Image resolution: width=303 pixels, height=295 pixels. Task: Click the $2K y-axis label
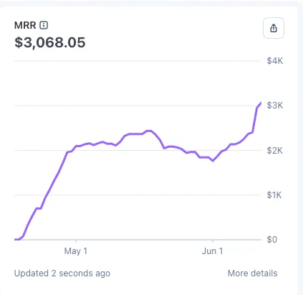point(275,151)
